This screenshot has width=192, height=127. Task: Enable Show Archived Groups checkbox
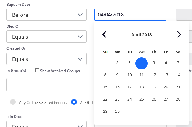click(x=37, y=71)
